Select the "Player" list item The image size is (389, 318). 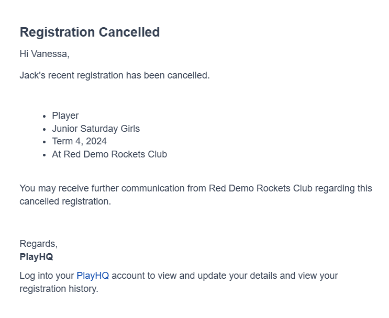tap(65, 116)
